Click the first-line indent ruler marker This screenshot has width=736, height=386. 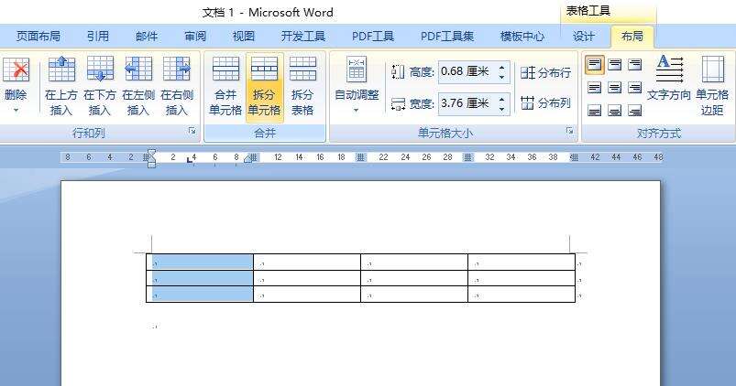coord(151,153)
